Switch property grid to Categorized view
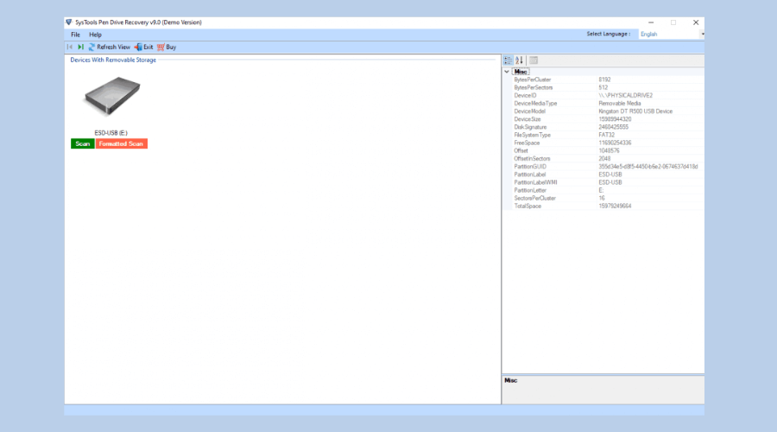Viewport: 777px width, 432px height. [508, 60]
